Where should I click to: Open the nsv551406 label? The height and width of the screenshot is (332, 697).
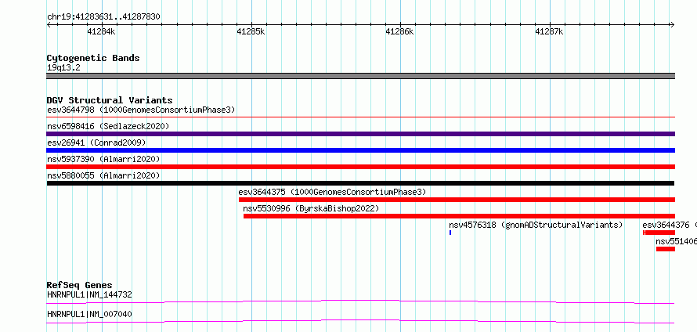tap(676, 241)
